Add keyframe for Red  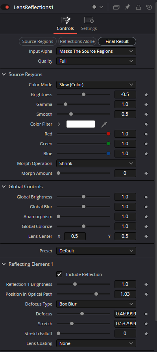[x=146, y=134]
